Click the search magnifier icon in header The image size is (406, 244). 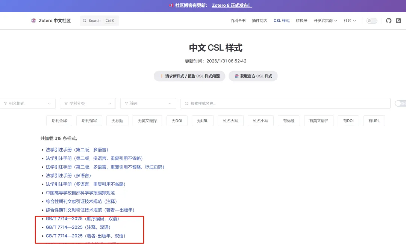[x=85, y=21]
